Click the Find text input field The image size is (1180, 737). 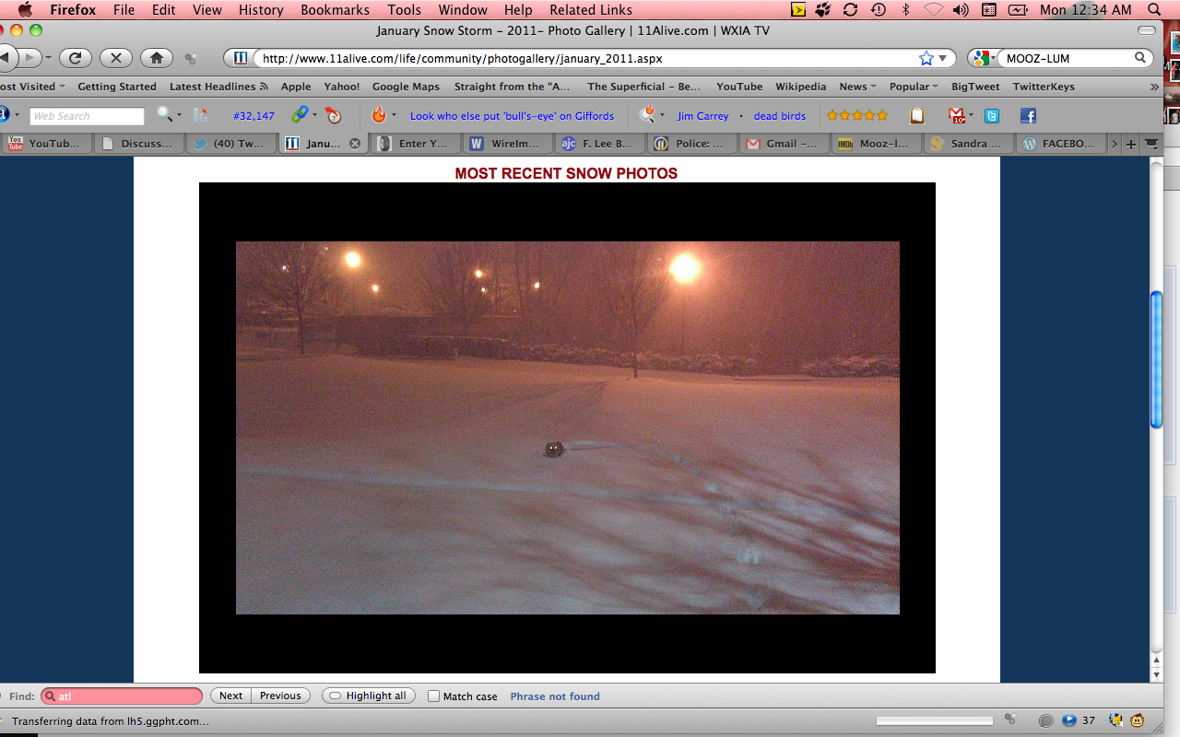point(127,696)
